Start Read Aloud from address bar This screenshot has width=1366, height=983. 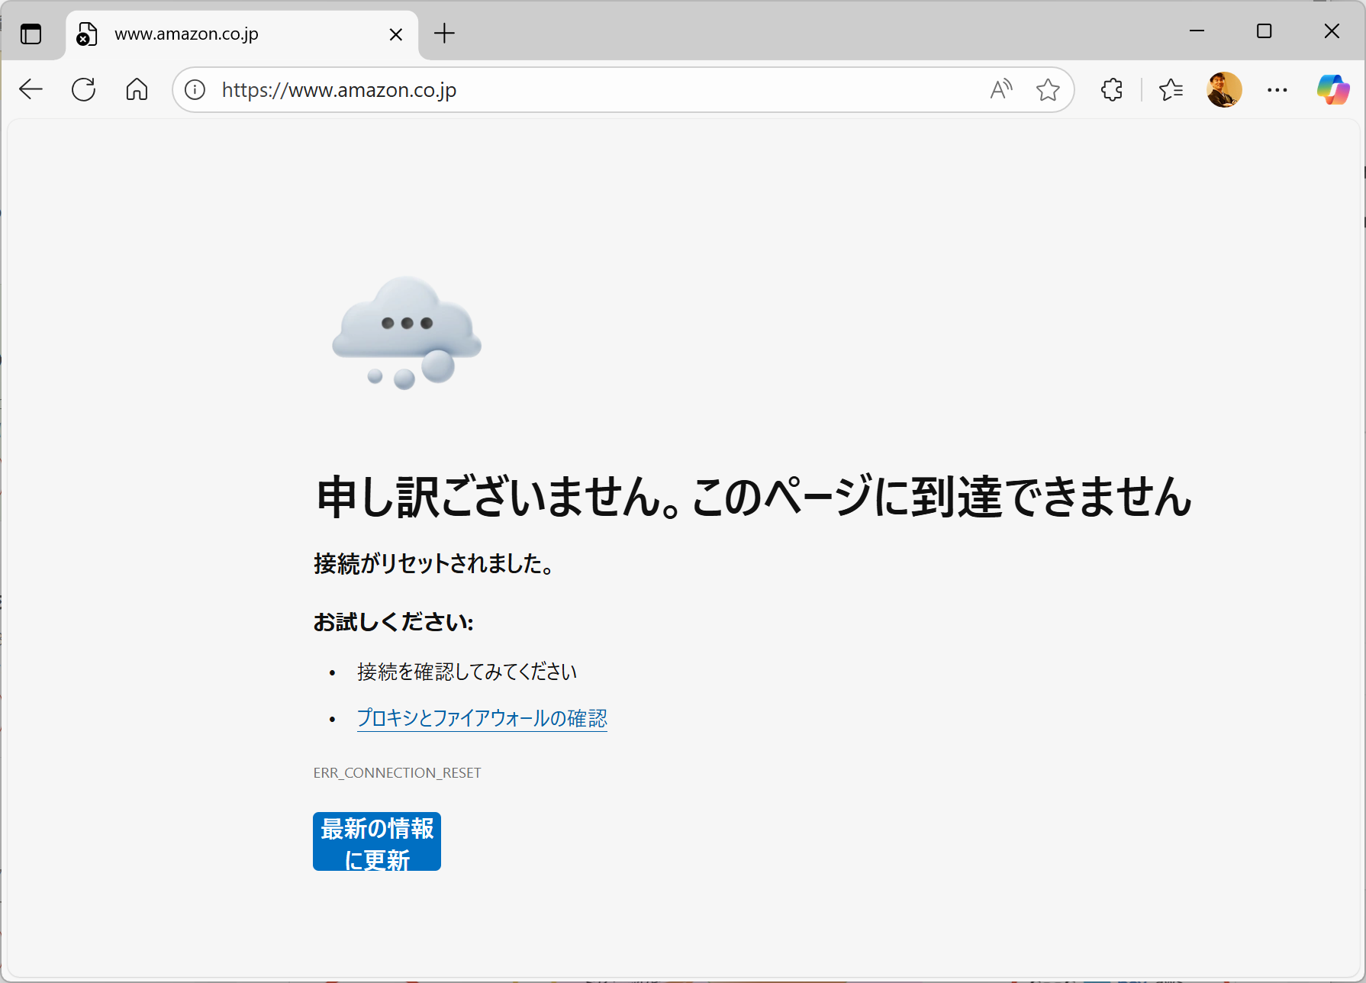[1001, 90]
